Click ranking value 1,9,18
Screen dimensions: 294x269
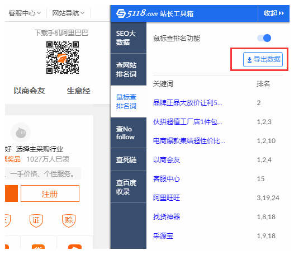tap(266, 236)
